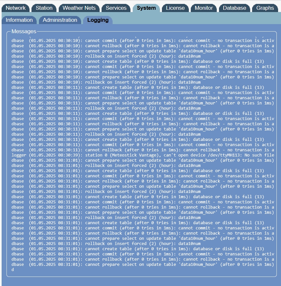Click the truncated 'd' line at log bottom
This screenshot has height=286, width=281.
pos(13,270)
